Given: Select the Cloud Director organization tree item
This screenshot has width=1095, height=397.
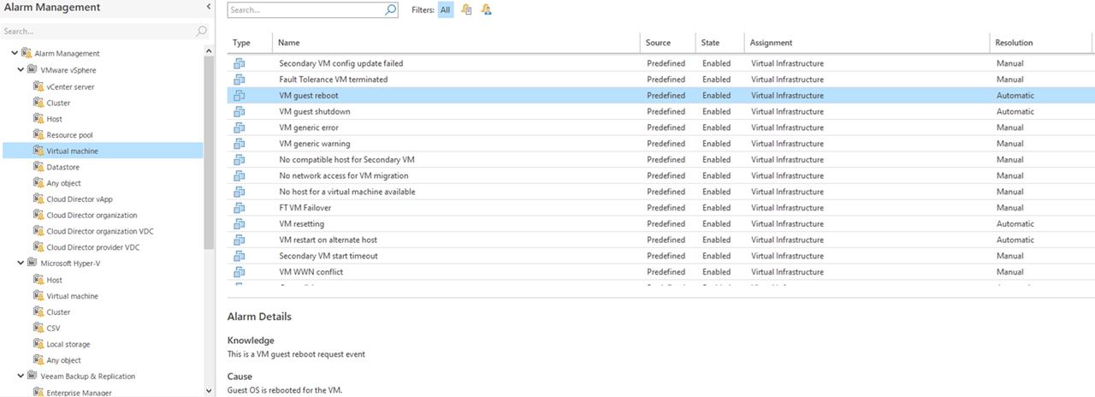Looking at the screenshot, I should coord(92,215).
